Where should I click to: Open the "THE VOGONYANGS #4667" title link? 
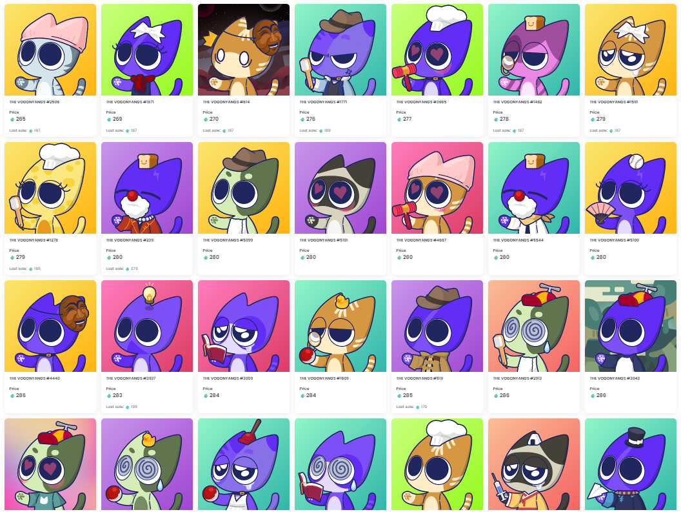coord(421,240)
